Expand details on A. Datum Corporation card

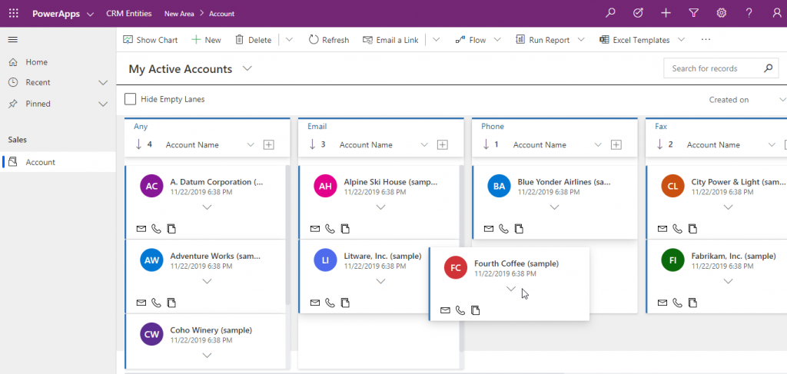pos(207,207)
